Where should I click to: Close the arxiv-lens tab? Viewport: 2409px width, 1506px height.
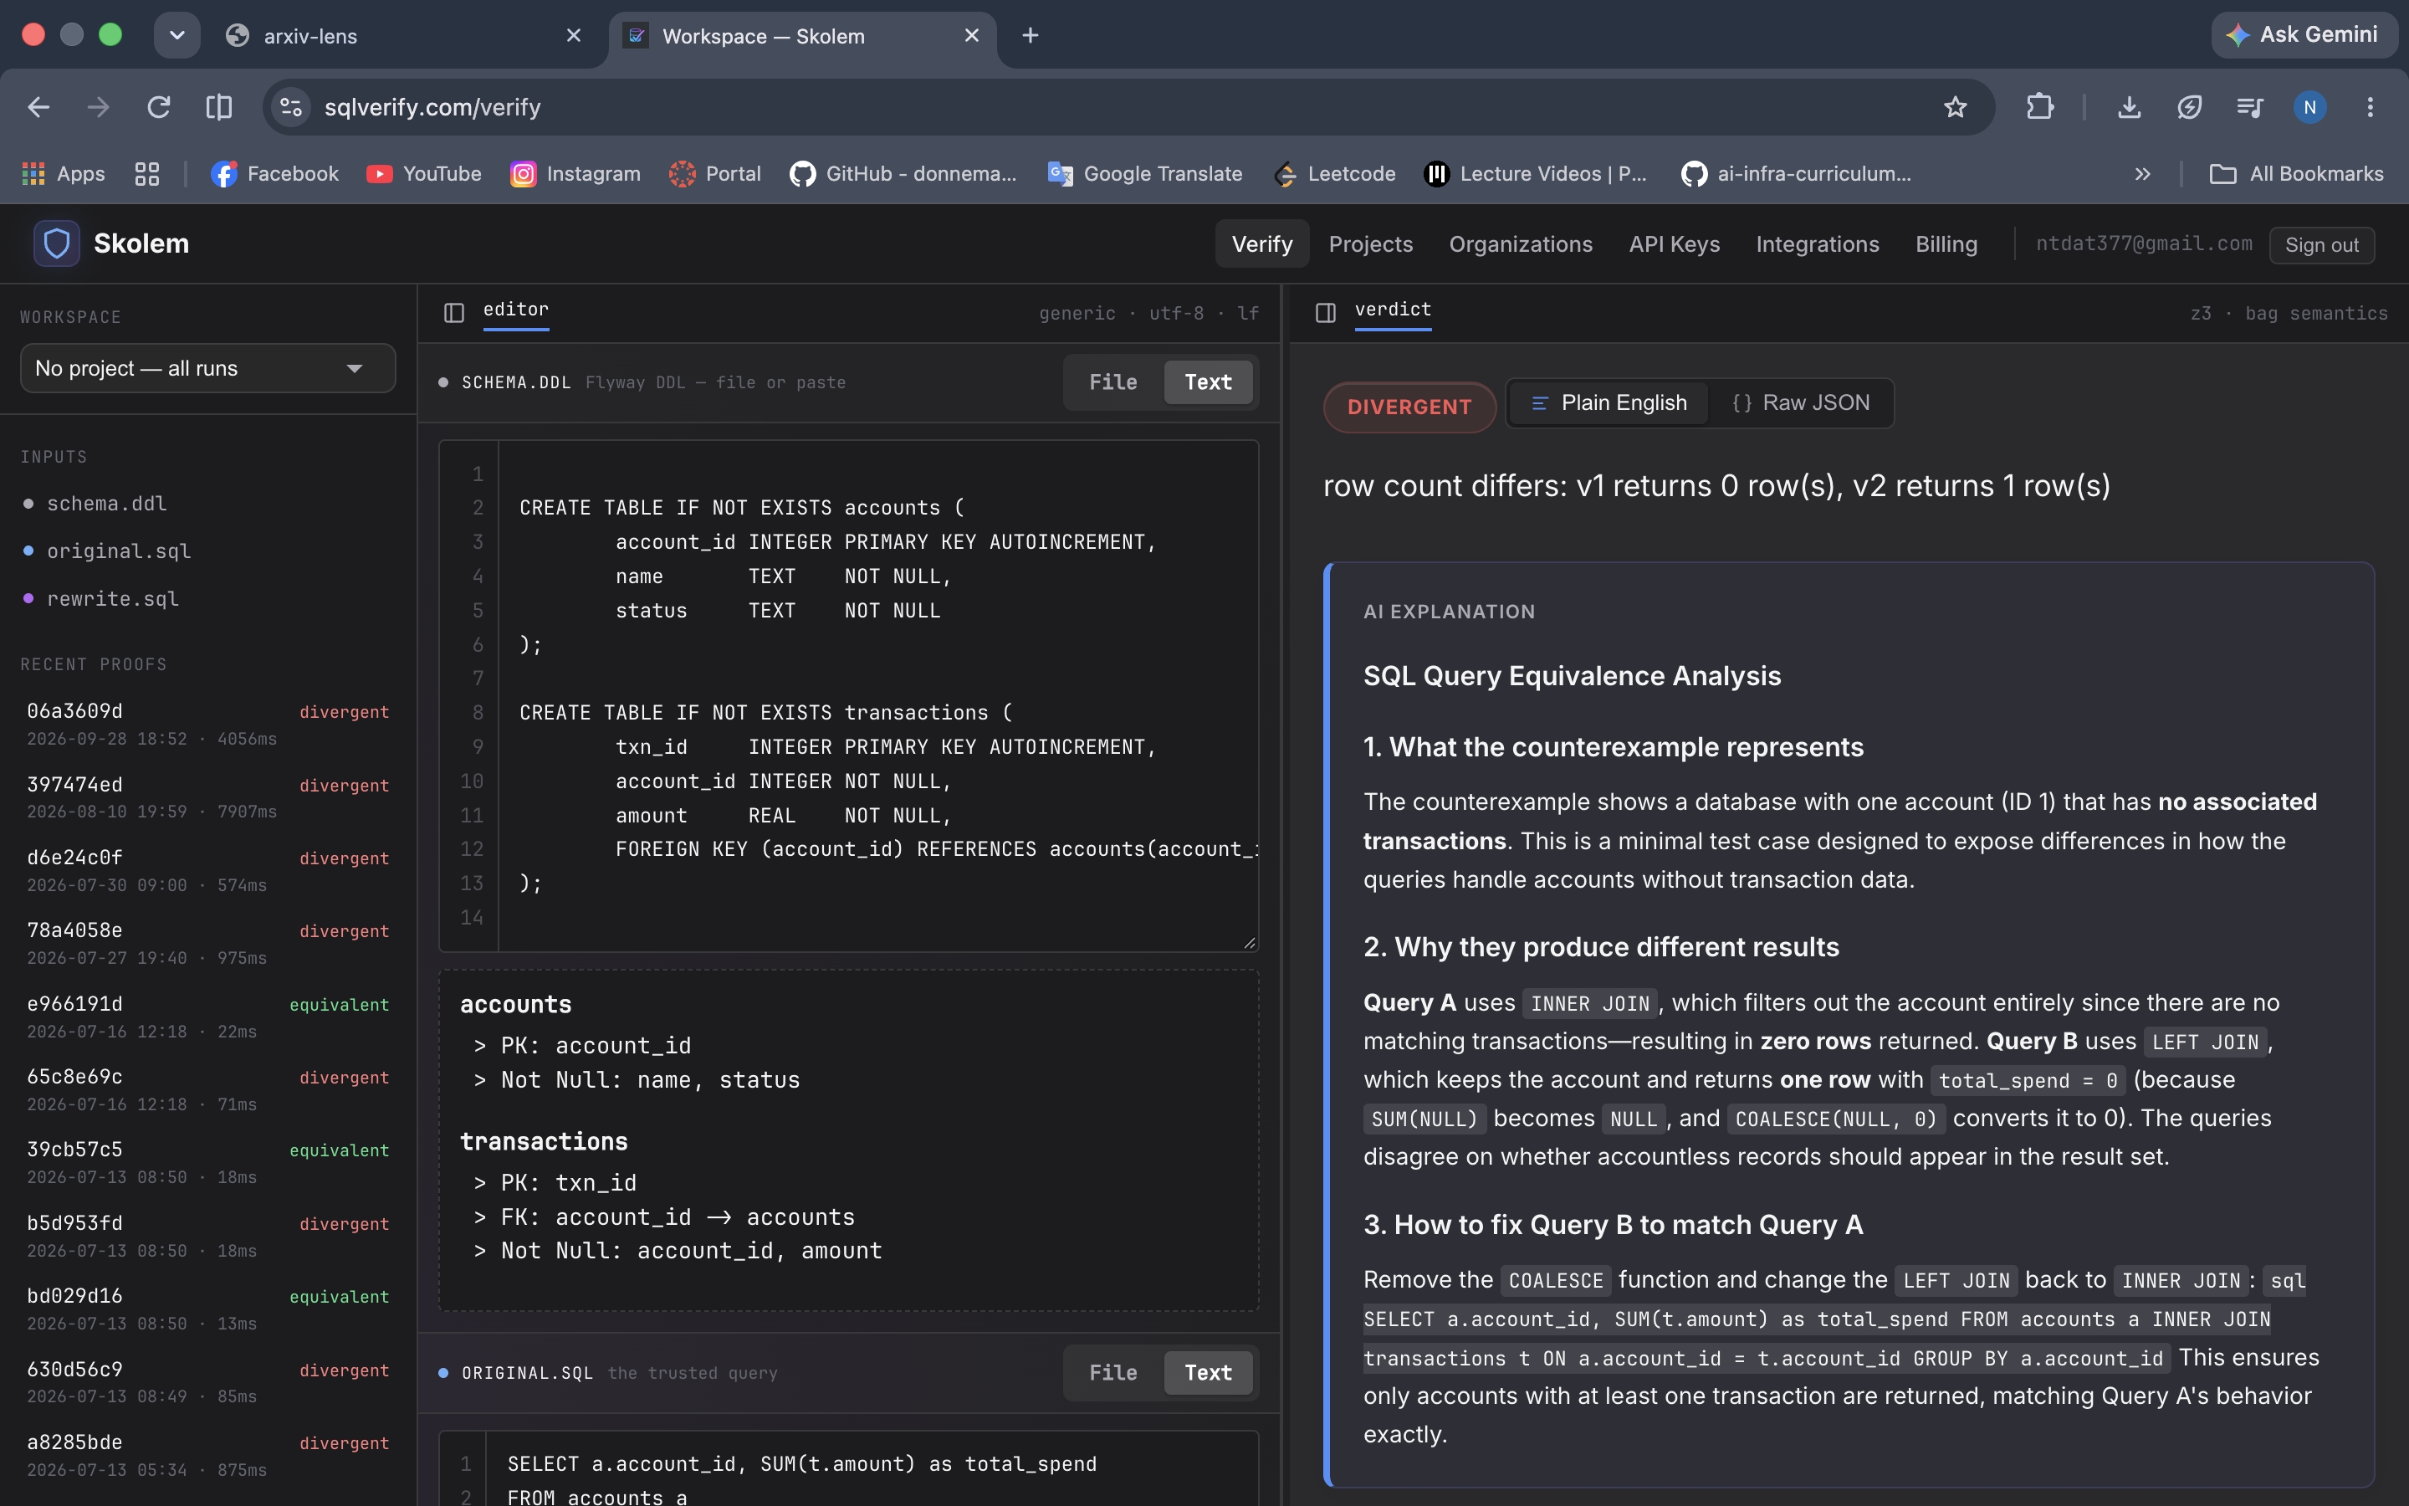coord(573,36)
